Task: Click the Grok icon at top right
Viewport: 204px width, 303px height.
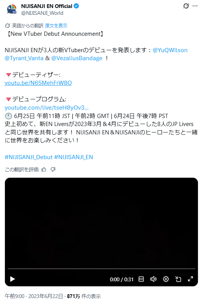Action: click(186, 6)
